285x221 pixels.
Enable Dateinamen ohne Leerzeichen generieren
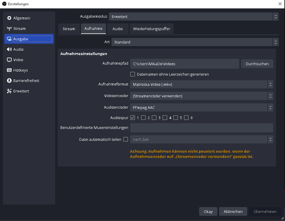(x=133, y=74)
